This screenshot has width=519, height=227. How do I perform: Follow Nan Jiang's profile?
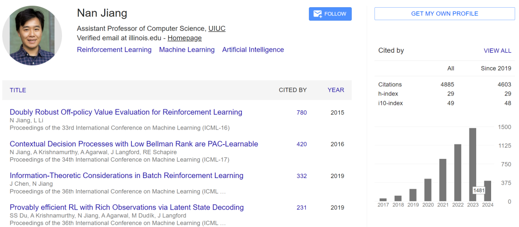(330, 14)
